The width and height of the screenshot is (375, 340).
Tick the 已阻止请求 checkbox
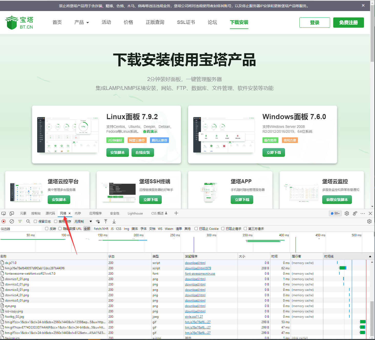click(223, 229)
